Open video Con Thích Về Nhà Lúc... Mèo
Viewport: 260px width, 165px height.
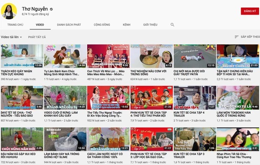[x=106, y=73]
